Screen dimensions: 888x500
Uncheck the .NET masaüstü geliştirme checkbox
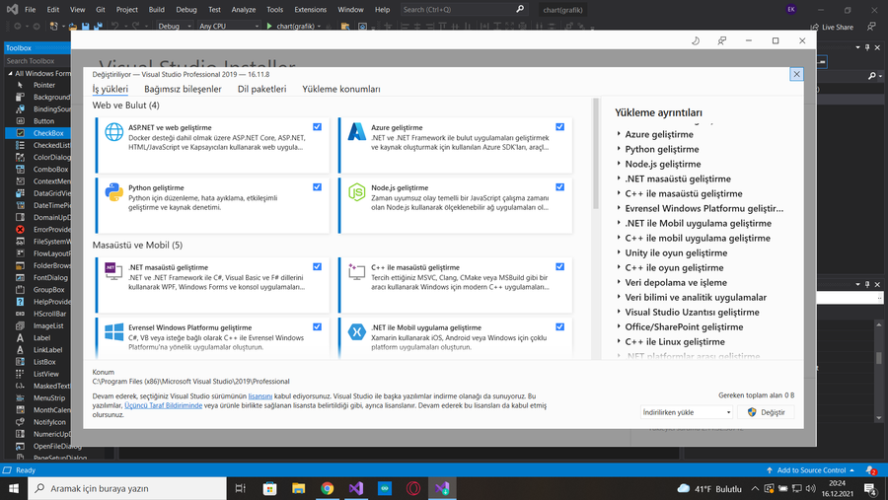[317, 266]
